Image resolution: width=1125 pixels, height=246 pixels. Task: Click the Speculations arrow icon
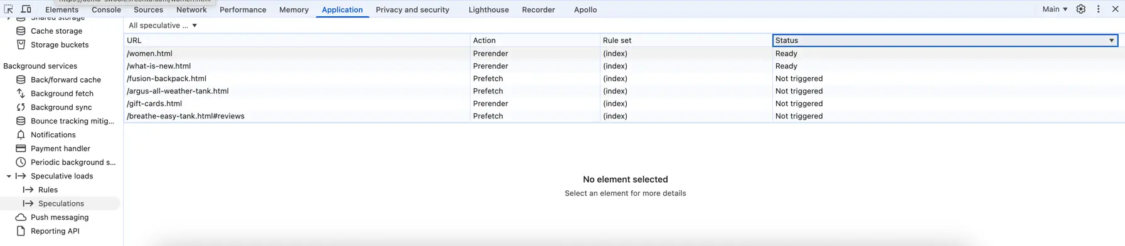(28, 203)
